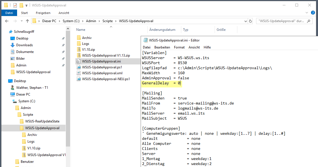Open the Explorer help question mark

(x=313, y=13)
